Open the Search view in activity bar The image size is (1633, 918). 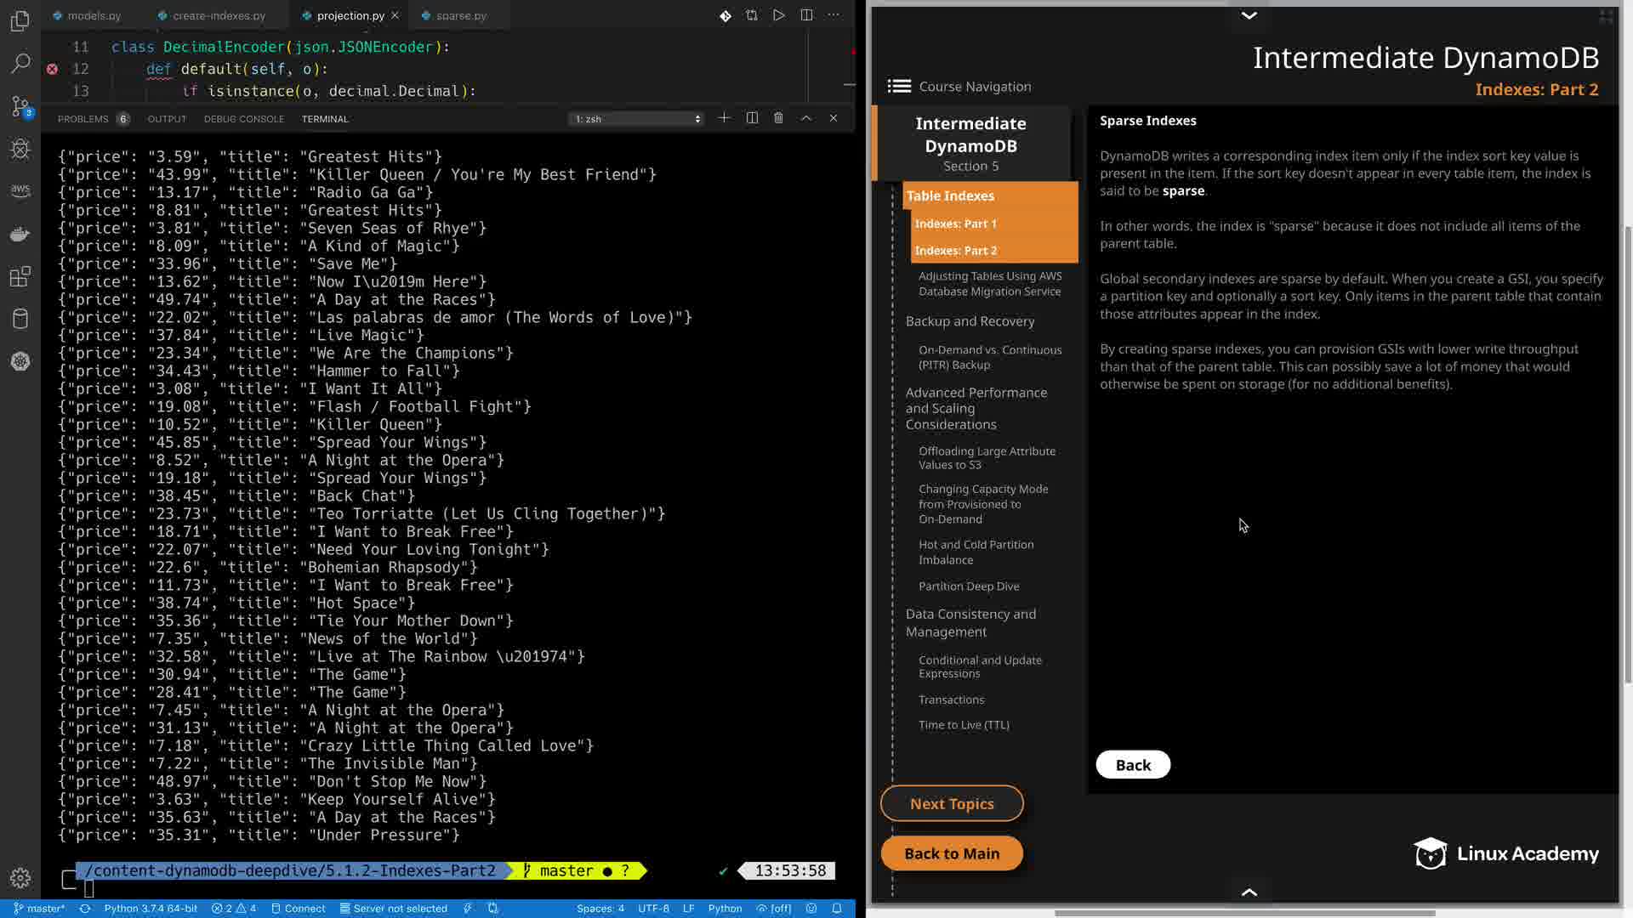pyautogui.click(x=20, y=64)
